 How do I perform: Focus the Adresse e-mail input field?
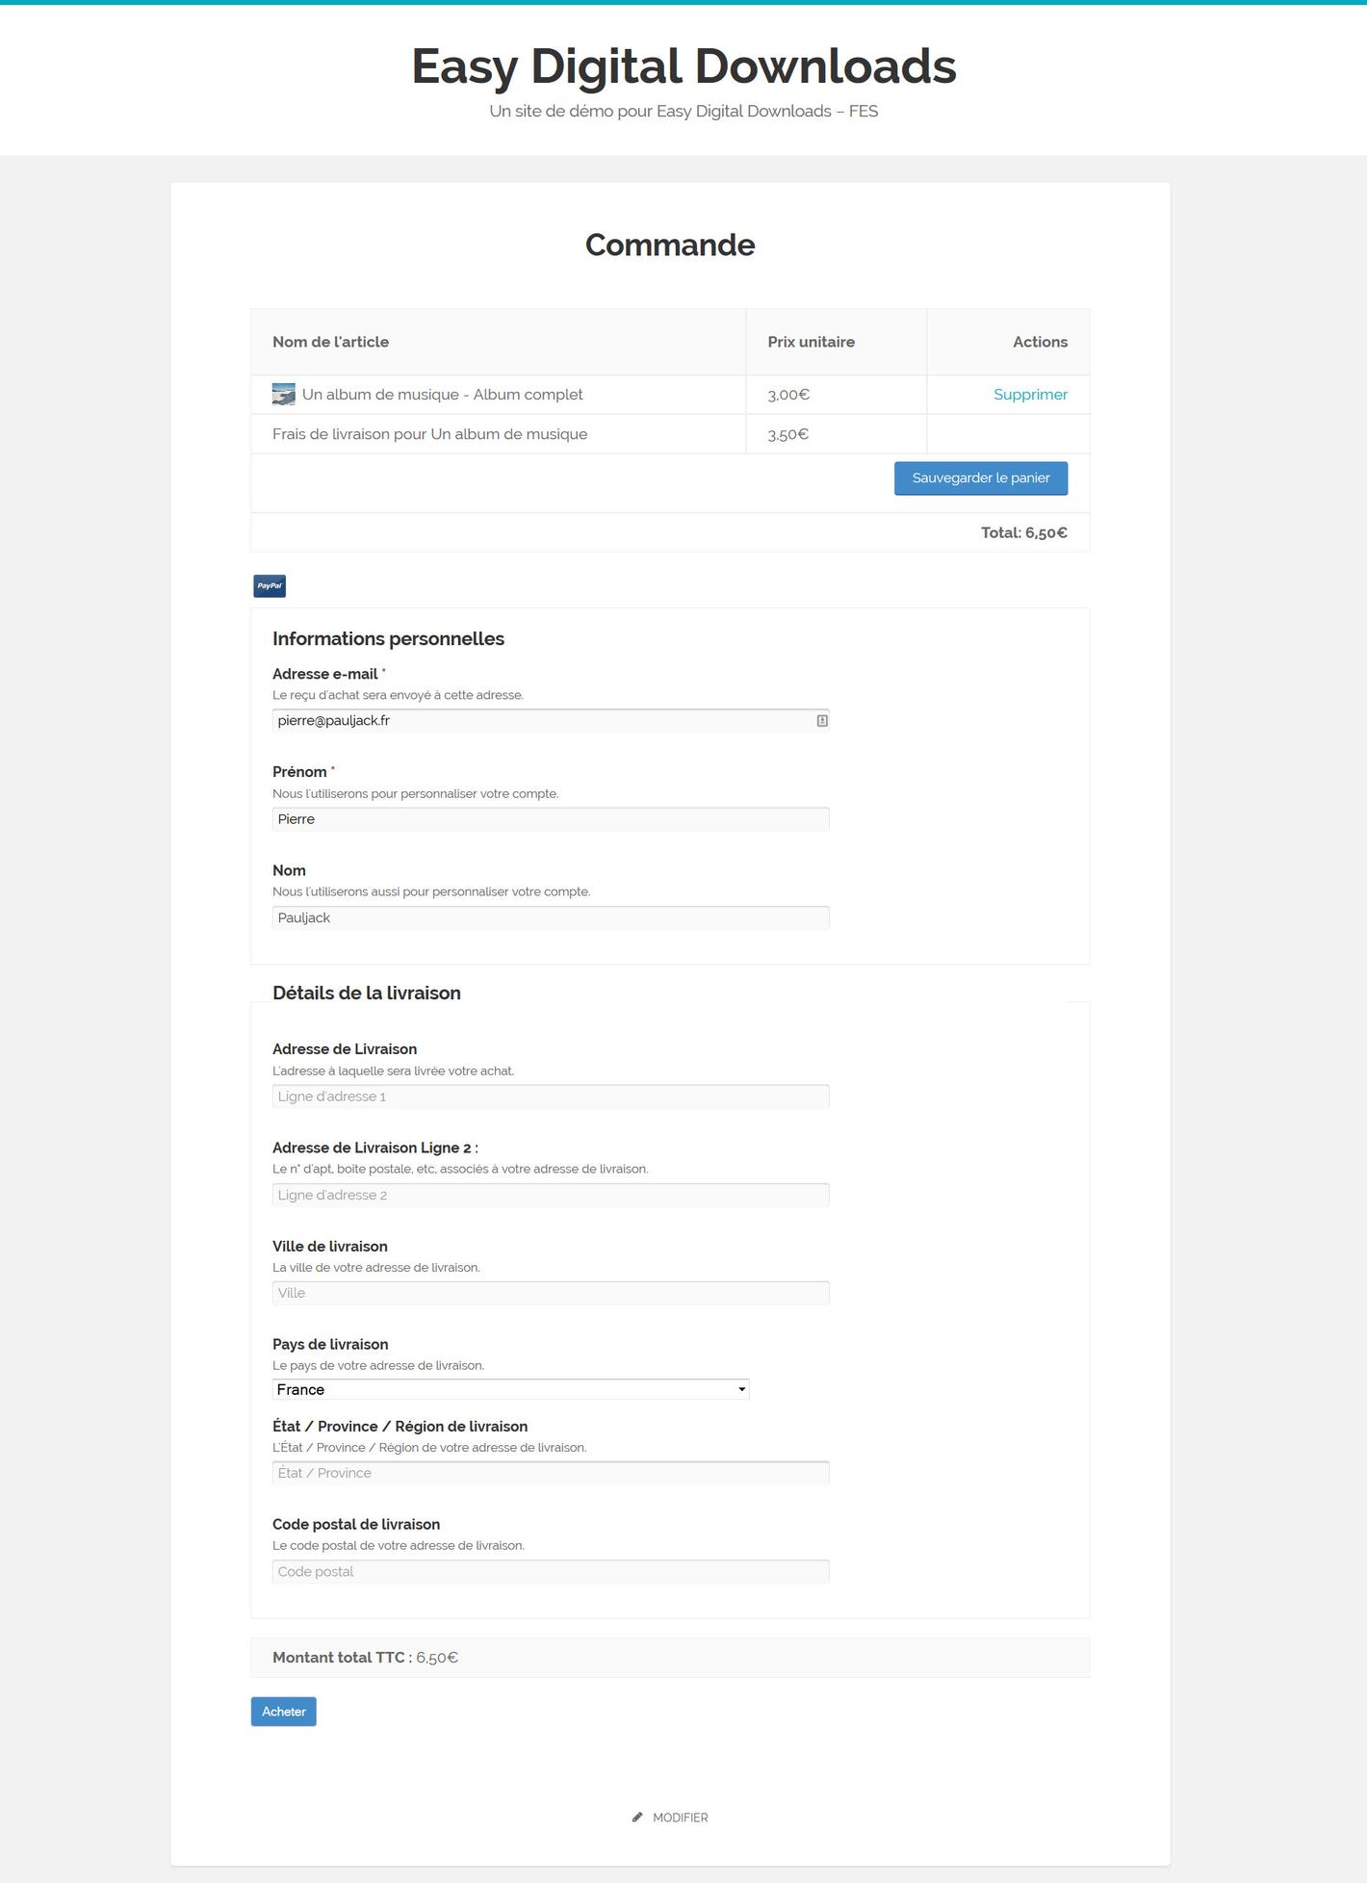539,721
